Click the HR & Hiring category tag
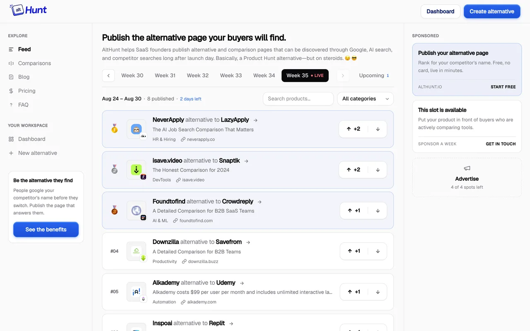Image resolution: width=530 pixels, height=331 pixels. pos(164,139)
